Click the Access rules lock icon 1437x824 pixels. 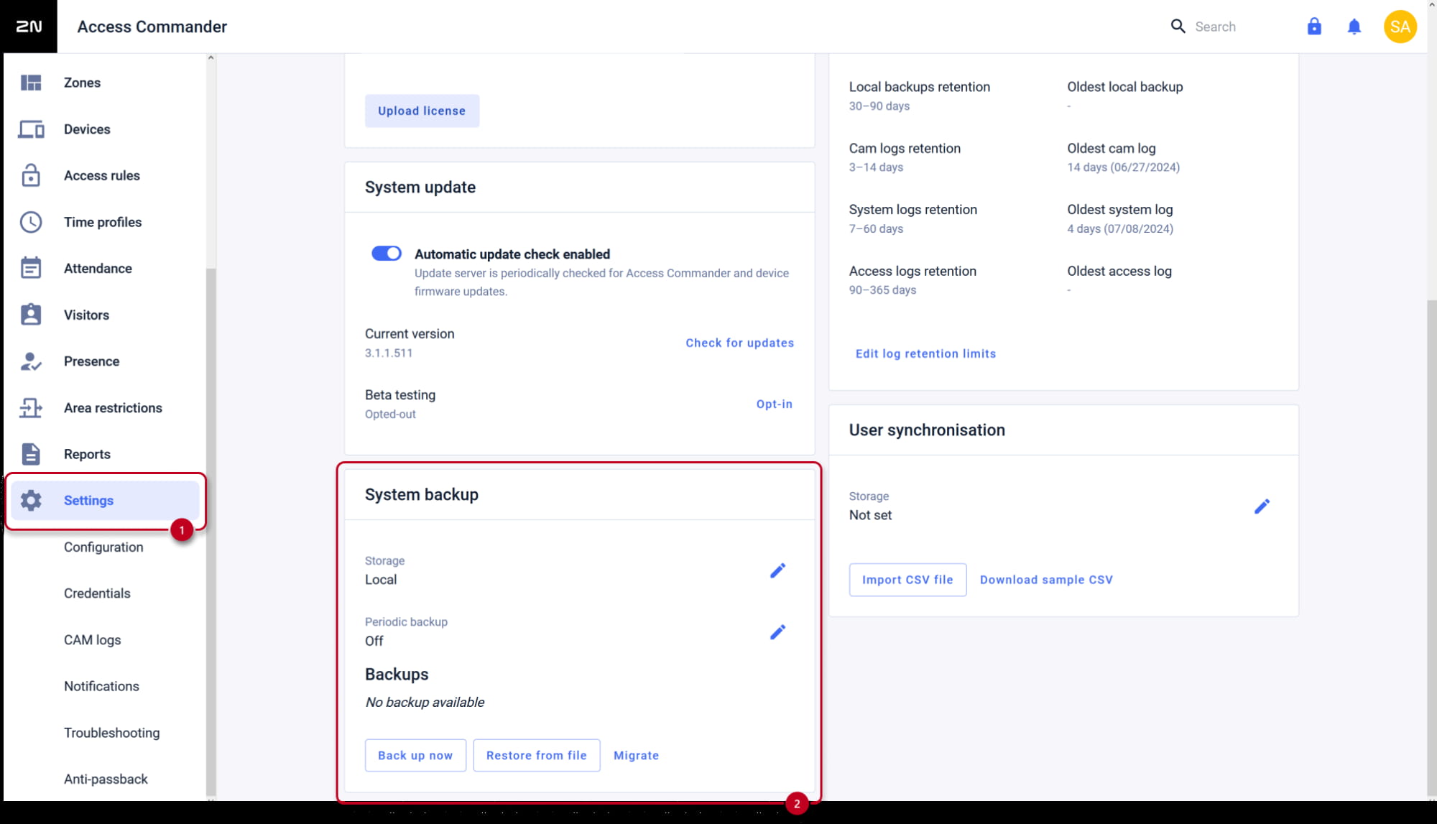tap(31, 175)
